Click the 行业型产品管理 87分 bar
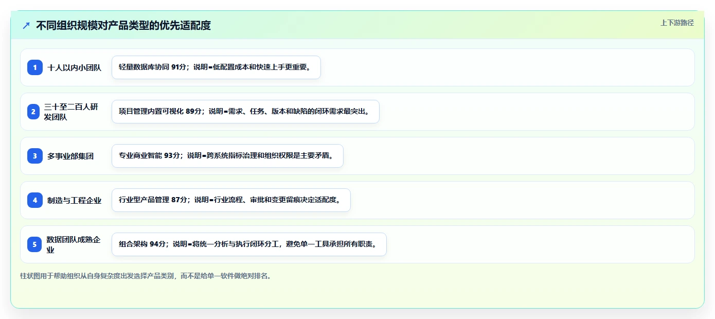 point(231,200)
